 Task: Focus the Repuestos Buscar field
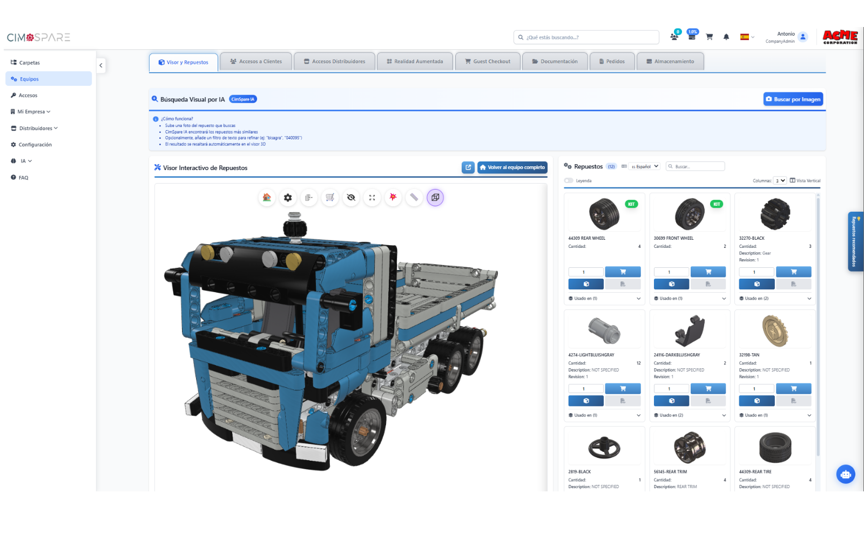(x=695, y=166)
